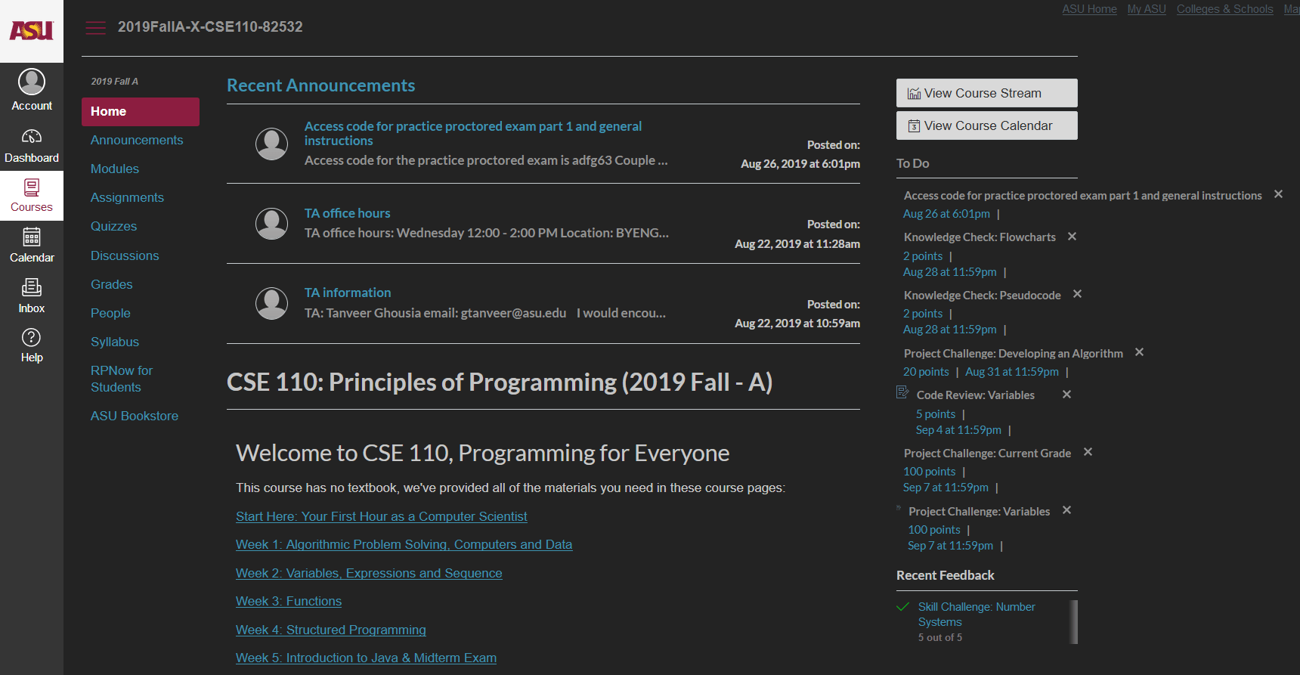The width and height of the screenshot is (1300, 675).
Task: Open Week 1: Algorithmic Problem Solving link
Action: tap(404, 545)
